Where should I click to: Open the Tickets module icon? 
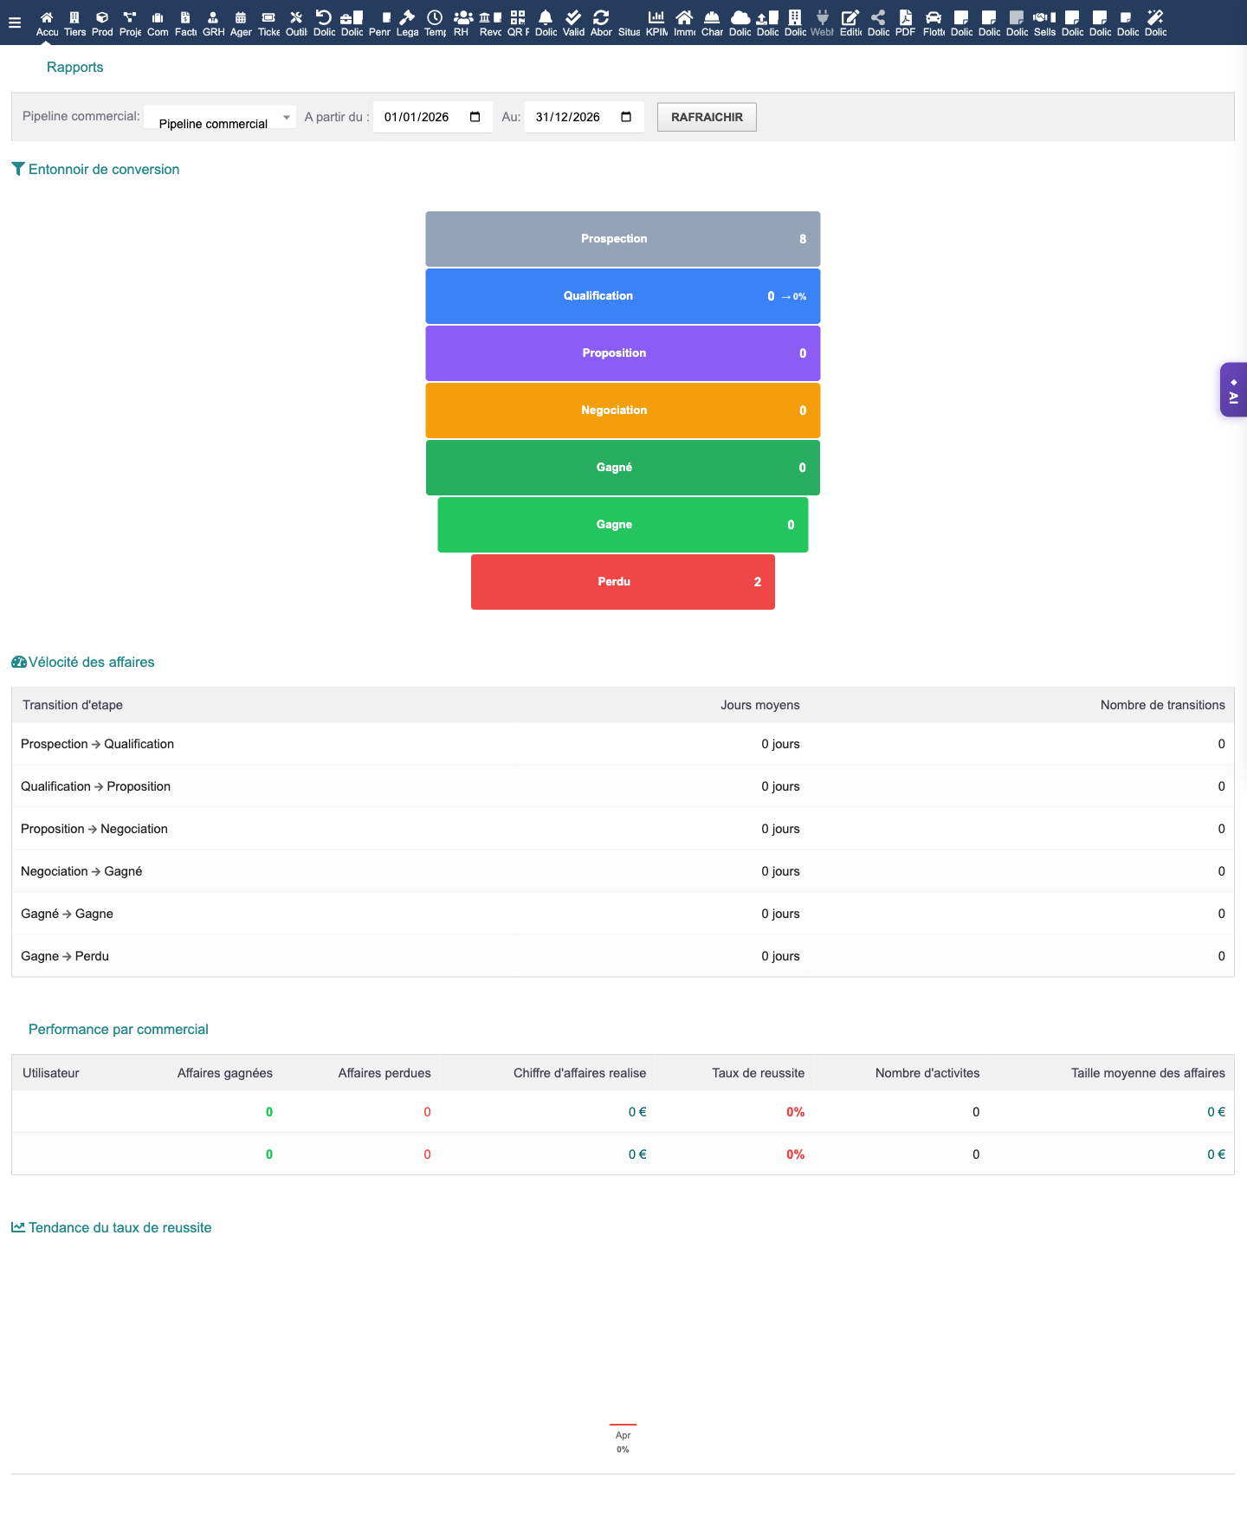pyautogui.click(x=268, y=18)
